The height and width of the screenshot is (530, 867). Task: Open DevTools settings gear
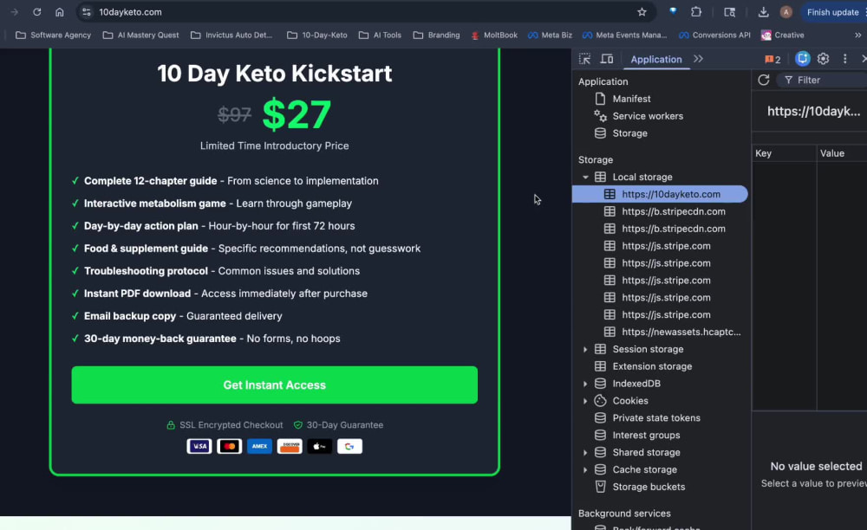[824, 59]
